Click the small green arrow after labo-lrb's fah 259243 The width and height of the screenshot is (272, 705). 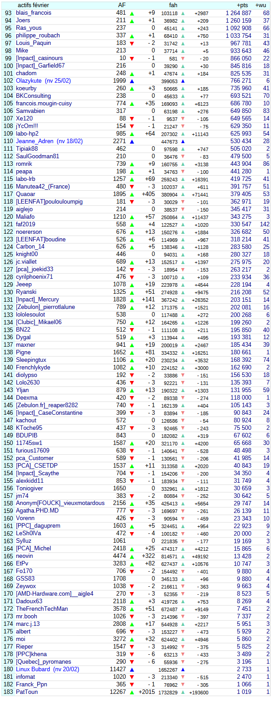183,180
